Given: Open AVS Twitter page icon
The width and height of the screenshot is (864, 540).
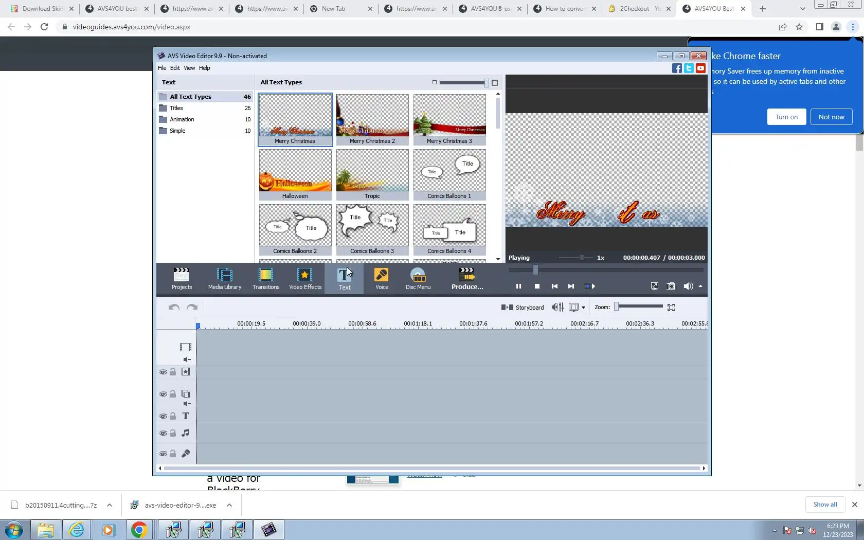Looking at the screenshot, I should point(689,68).
